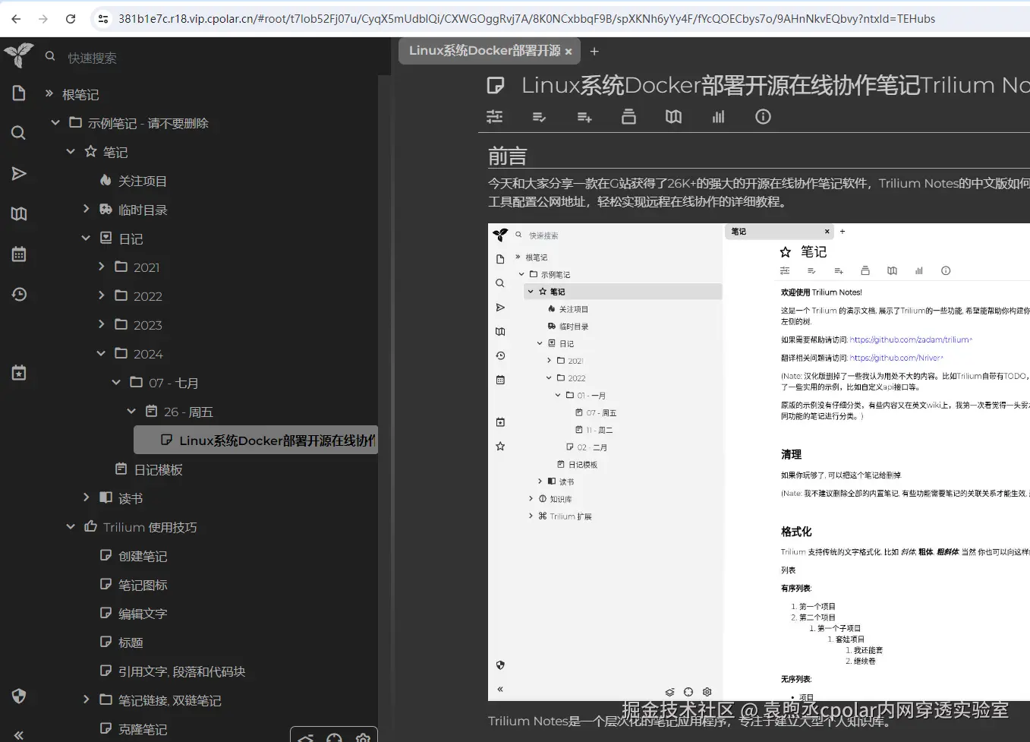1030x742 pixels.
Task: Click the embedded Trilium screenshot image
Action: pyautogui.click(x=758, y=462)
